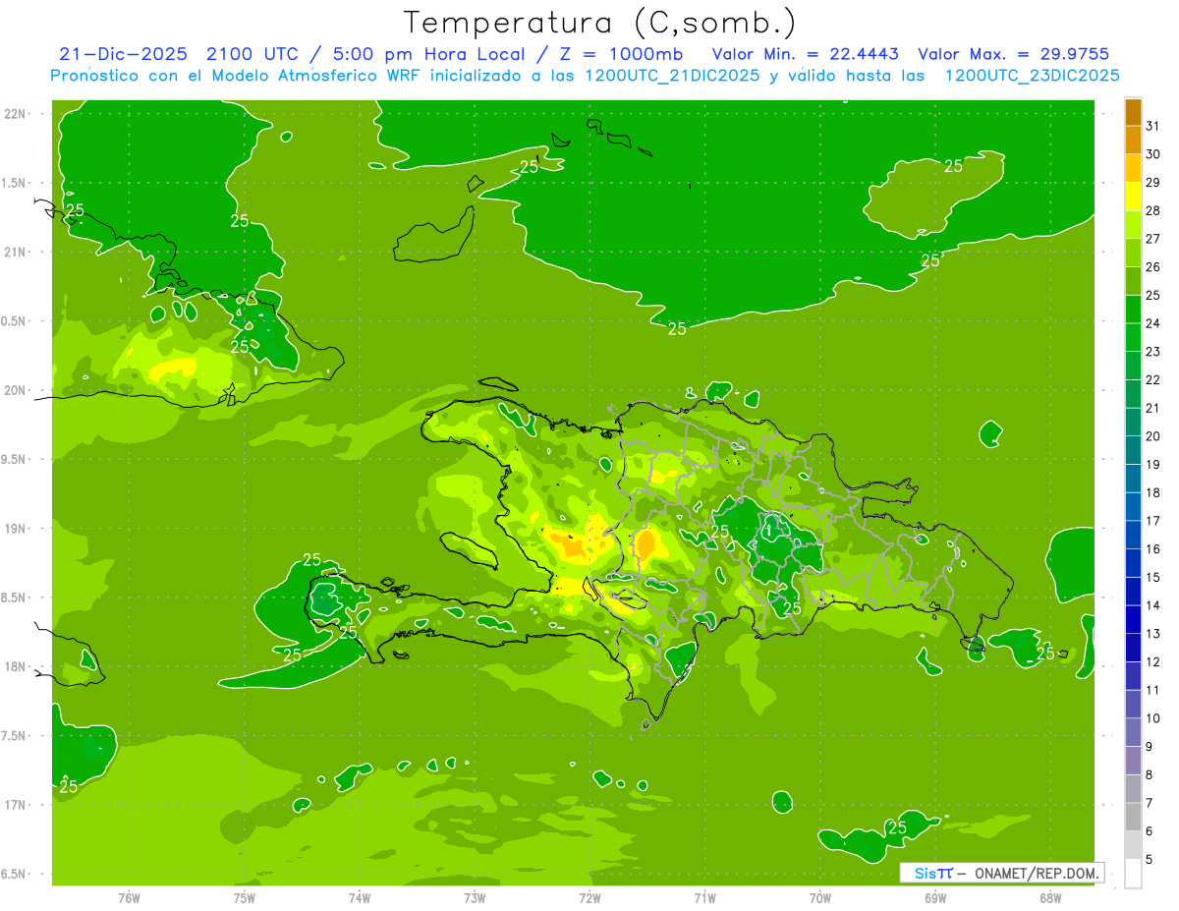Viewport: 1179px width, 911px height.
Task: Select the date text "21-Dic-2025"
Action: [123, 54]
